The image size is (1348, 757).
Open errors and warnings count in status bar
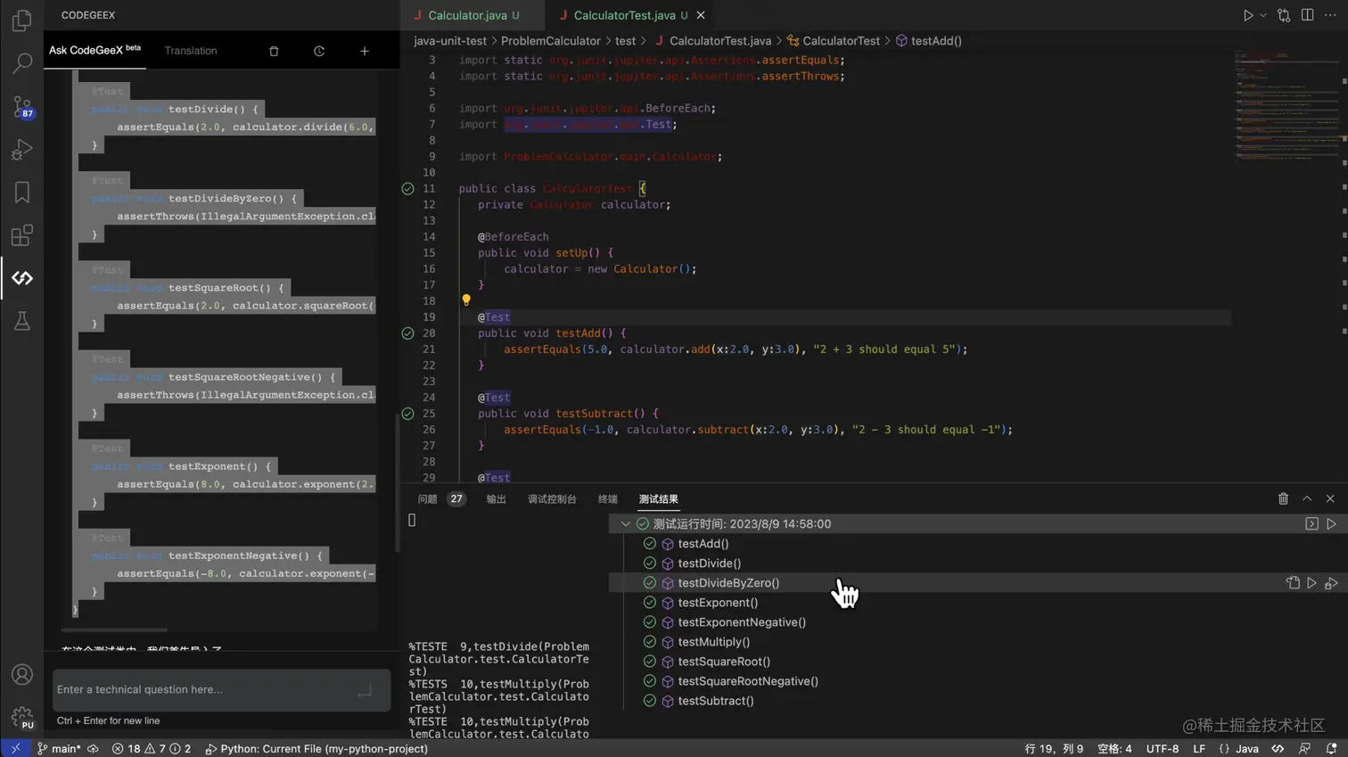click(152, 749)
